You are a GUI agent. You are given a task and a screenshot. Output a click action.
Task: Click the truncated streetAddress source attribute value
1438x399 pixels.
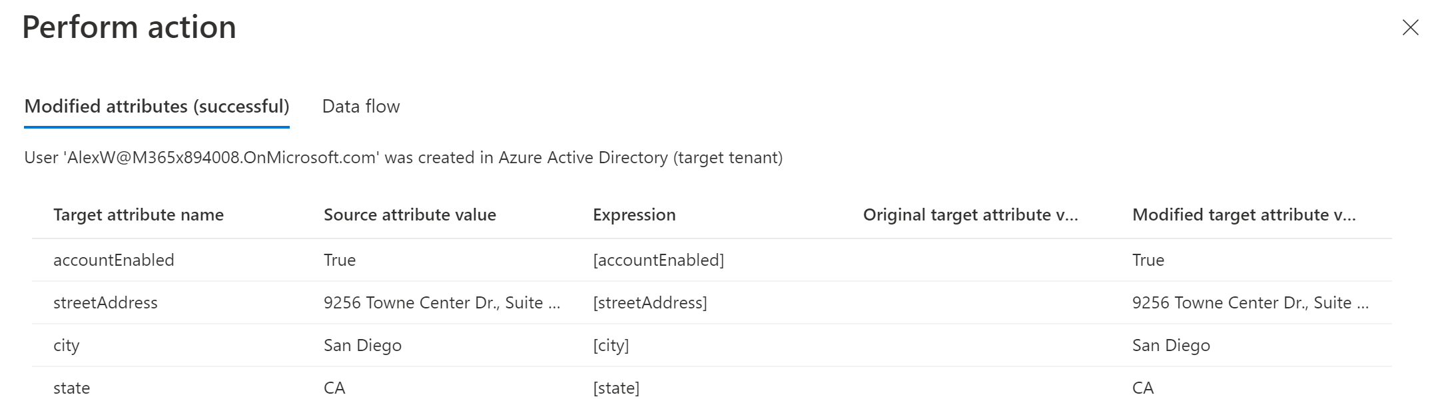click(442, 303)
